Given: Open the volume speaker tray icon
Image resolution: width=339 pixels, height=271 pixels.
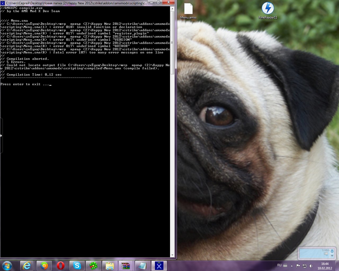Looking at the screenshot, I should (311, 266).
